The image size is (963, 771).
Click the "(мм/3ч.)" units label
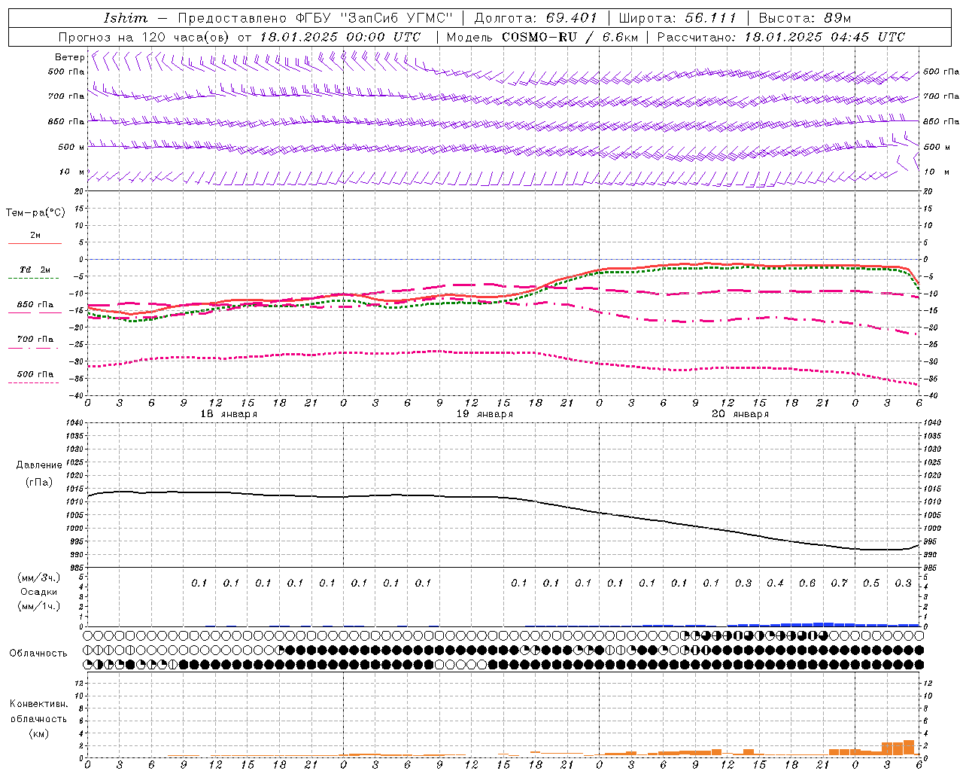[x=39, y=577]
